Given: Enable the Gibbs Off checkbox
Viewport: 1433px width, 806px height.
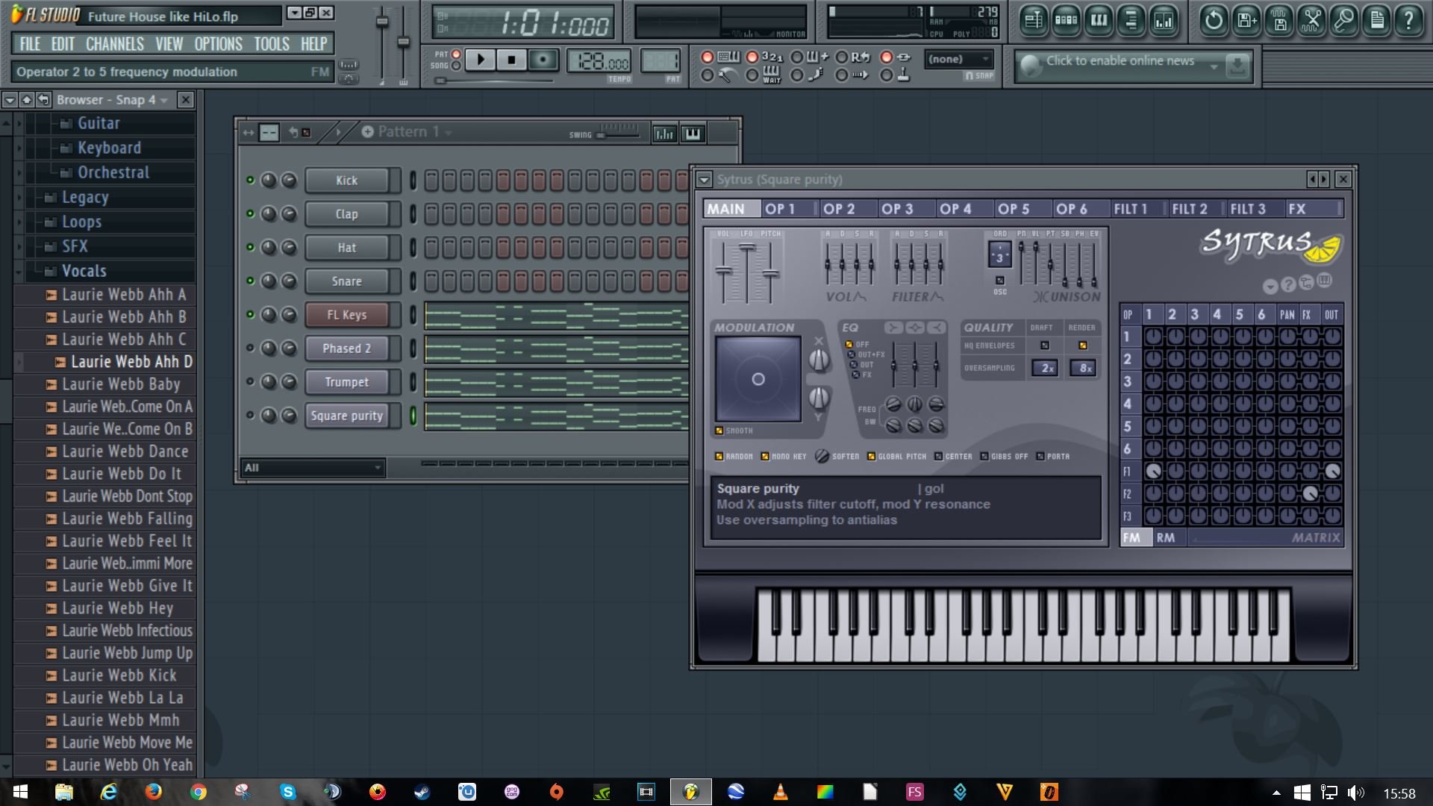Looking at the screenshot, I should click(x=984, y=456).
